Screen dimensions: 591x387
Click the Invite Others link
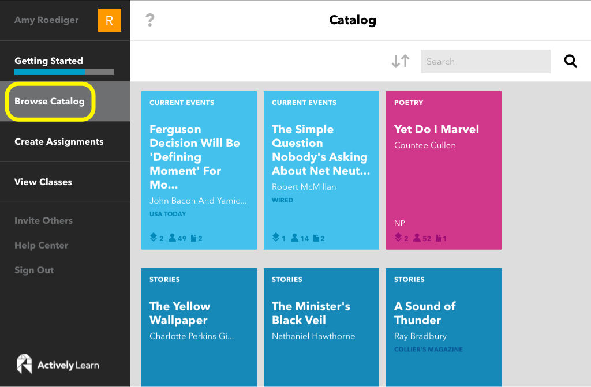43,220
